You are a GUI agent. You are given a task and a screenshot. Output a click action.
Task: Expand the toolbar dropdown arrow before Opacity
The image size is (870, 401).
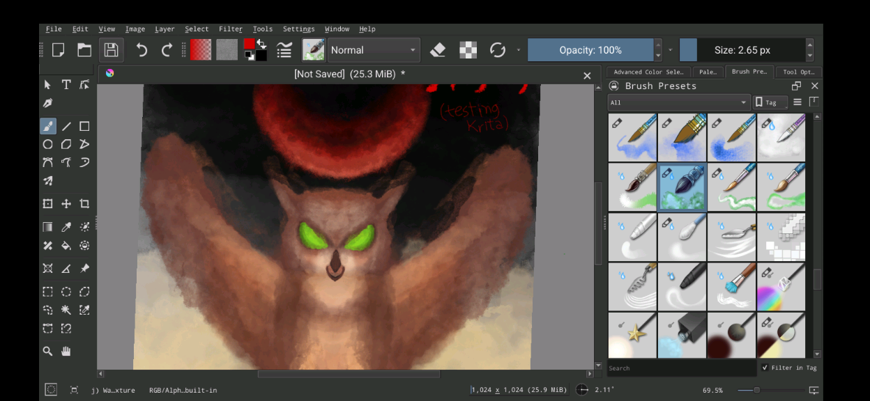coord(518,49)
